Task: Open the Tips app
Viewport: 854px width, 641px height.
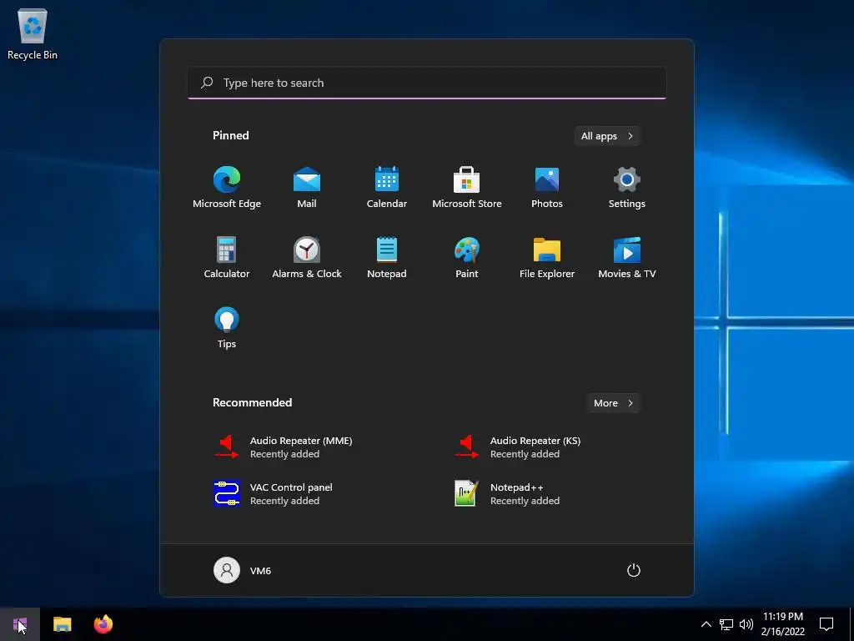Action: click(227, 327)
